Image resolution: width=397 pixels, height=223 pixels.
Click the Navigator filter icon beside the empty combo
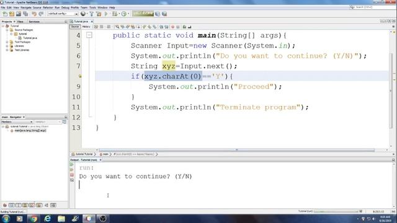tap(65, 122)
